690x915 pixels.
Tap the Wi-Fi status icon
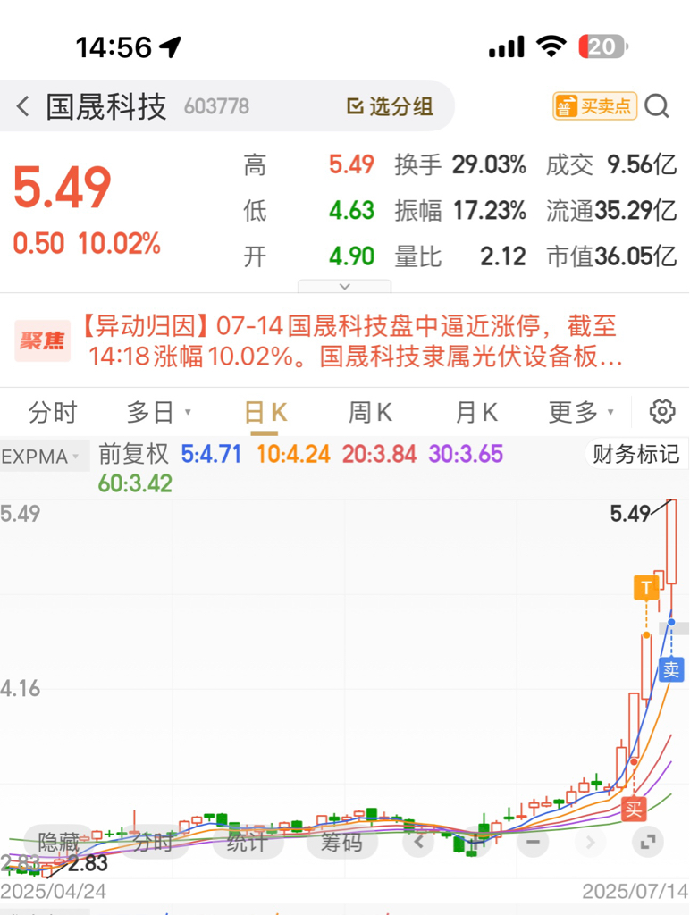pos(551,46)
